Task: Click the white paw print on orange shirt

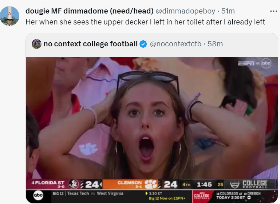Action: pos(88,149)
